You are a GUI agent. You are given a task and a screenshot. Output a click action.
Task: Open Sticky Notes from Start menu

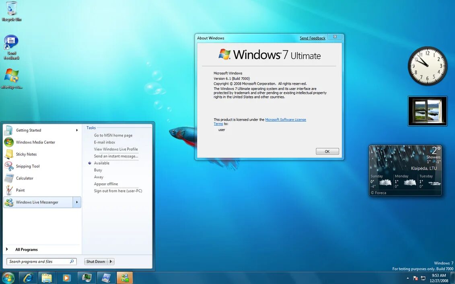pyautogui.click(x=42, y=154)
